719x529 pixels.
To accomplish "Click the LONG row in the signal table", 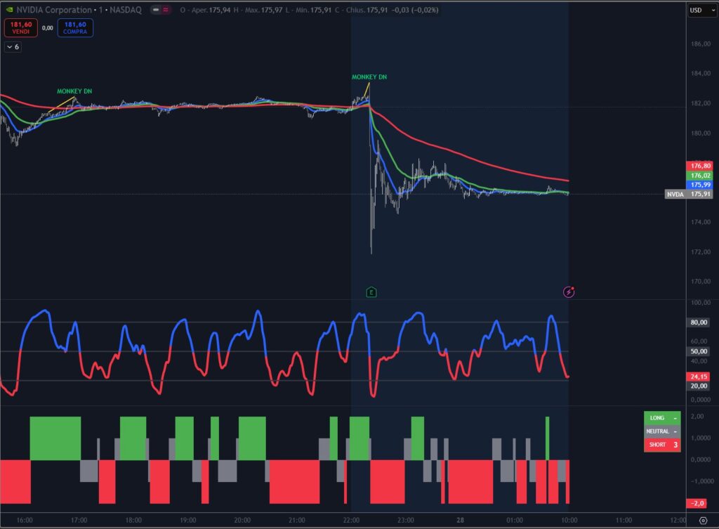I will tap(661, 417).
